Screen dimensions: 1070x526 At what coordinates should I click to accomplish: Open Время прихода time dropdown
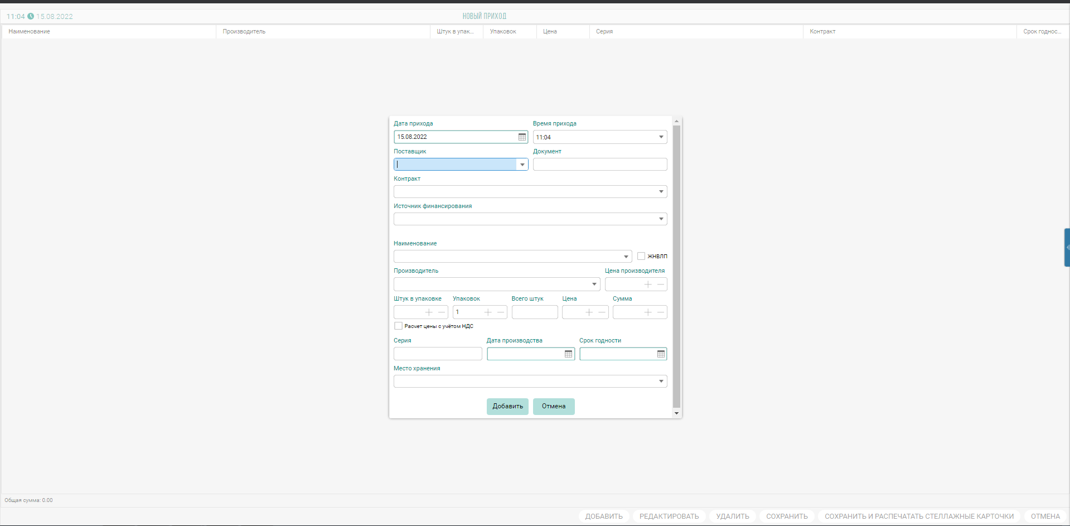[661, 137]
